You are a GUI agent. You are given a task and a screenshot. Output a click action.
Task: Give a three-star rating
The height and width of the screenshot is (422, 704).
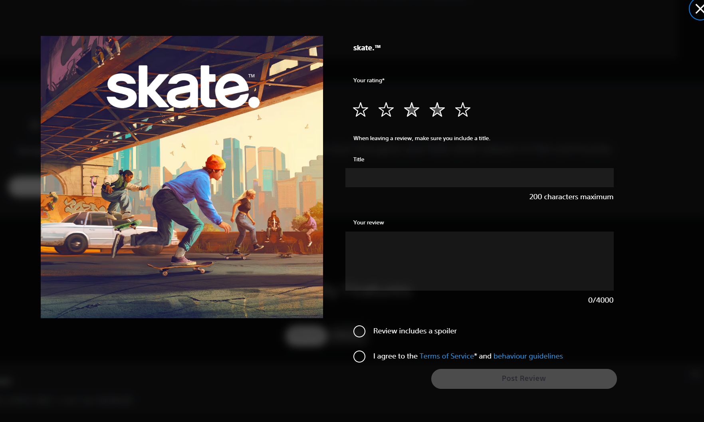coord(411,110)
